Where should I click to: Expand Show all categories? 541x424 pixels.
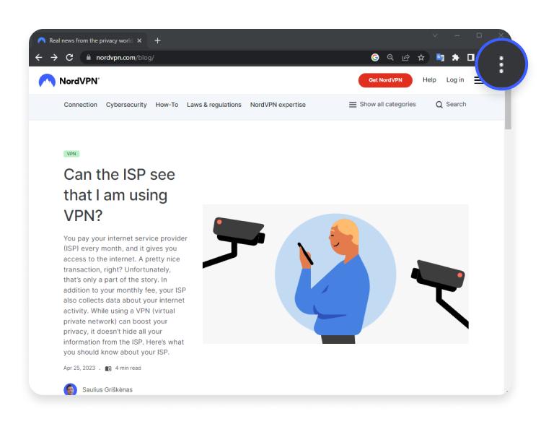382,104
